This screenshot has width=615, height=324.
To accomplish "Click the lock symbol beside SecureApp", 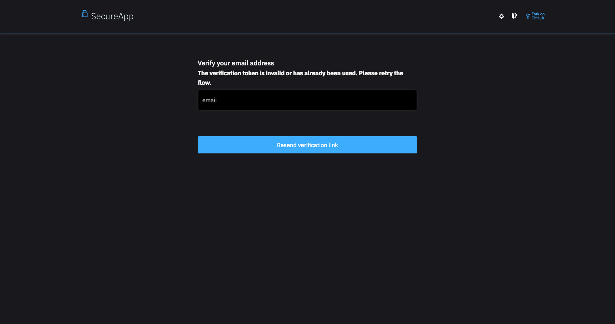I will click(x=85, y=14).
